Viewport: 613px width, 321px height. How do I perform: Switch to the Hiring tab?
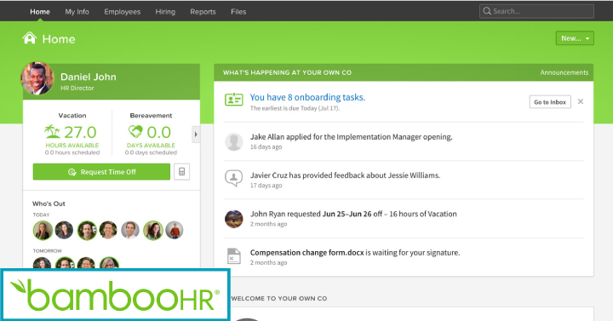coord(165,12)
